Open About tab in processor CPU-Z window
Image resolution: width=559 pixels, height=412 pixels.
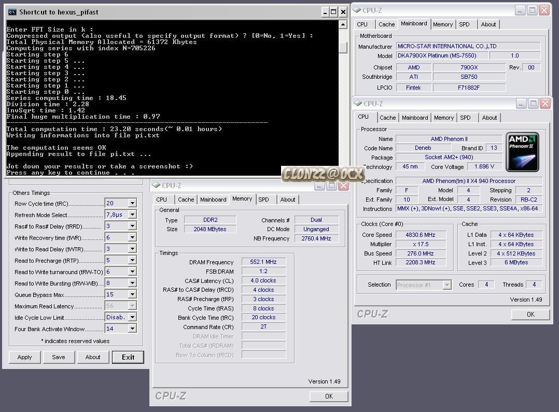click(x=490, y=118)
